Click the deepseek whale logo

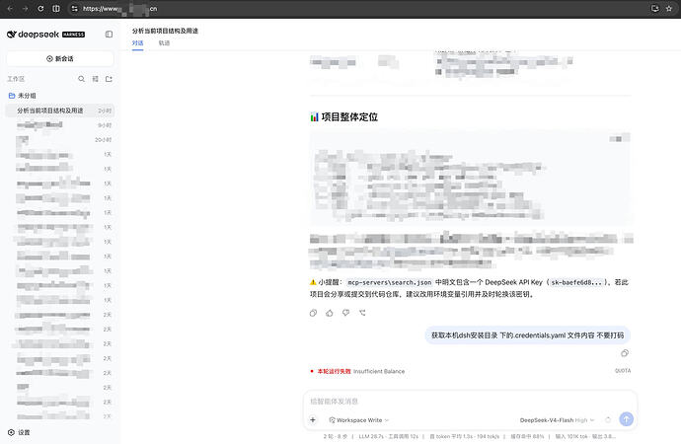coord(12,35)
